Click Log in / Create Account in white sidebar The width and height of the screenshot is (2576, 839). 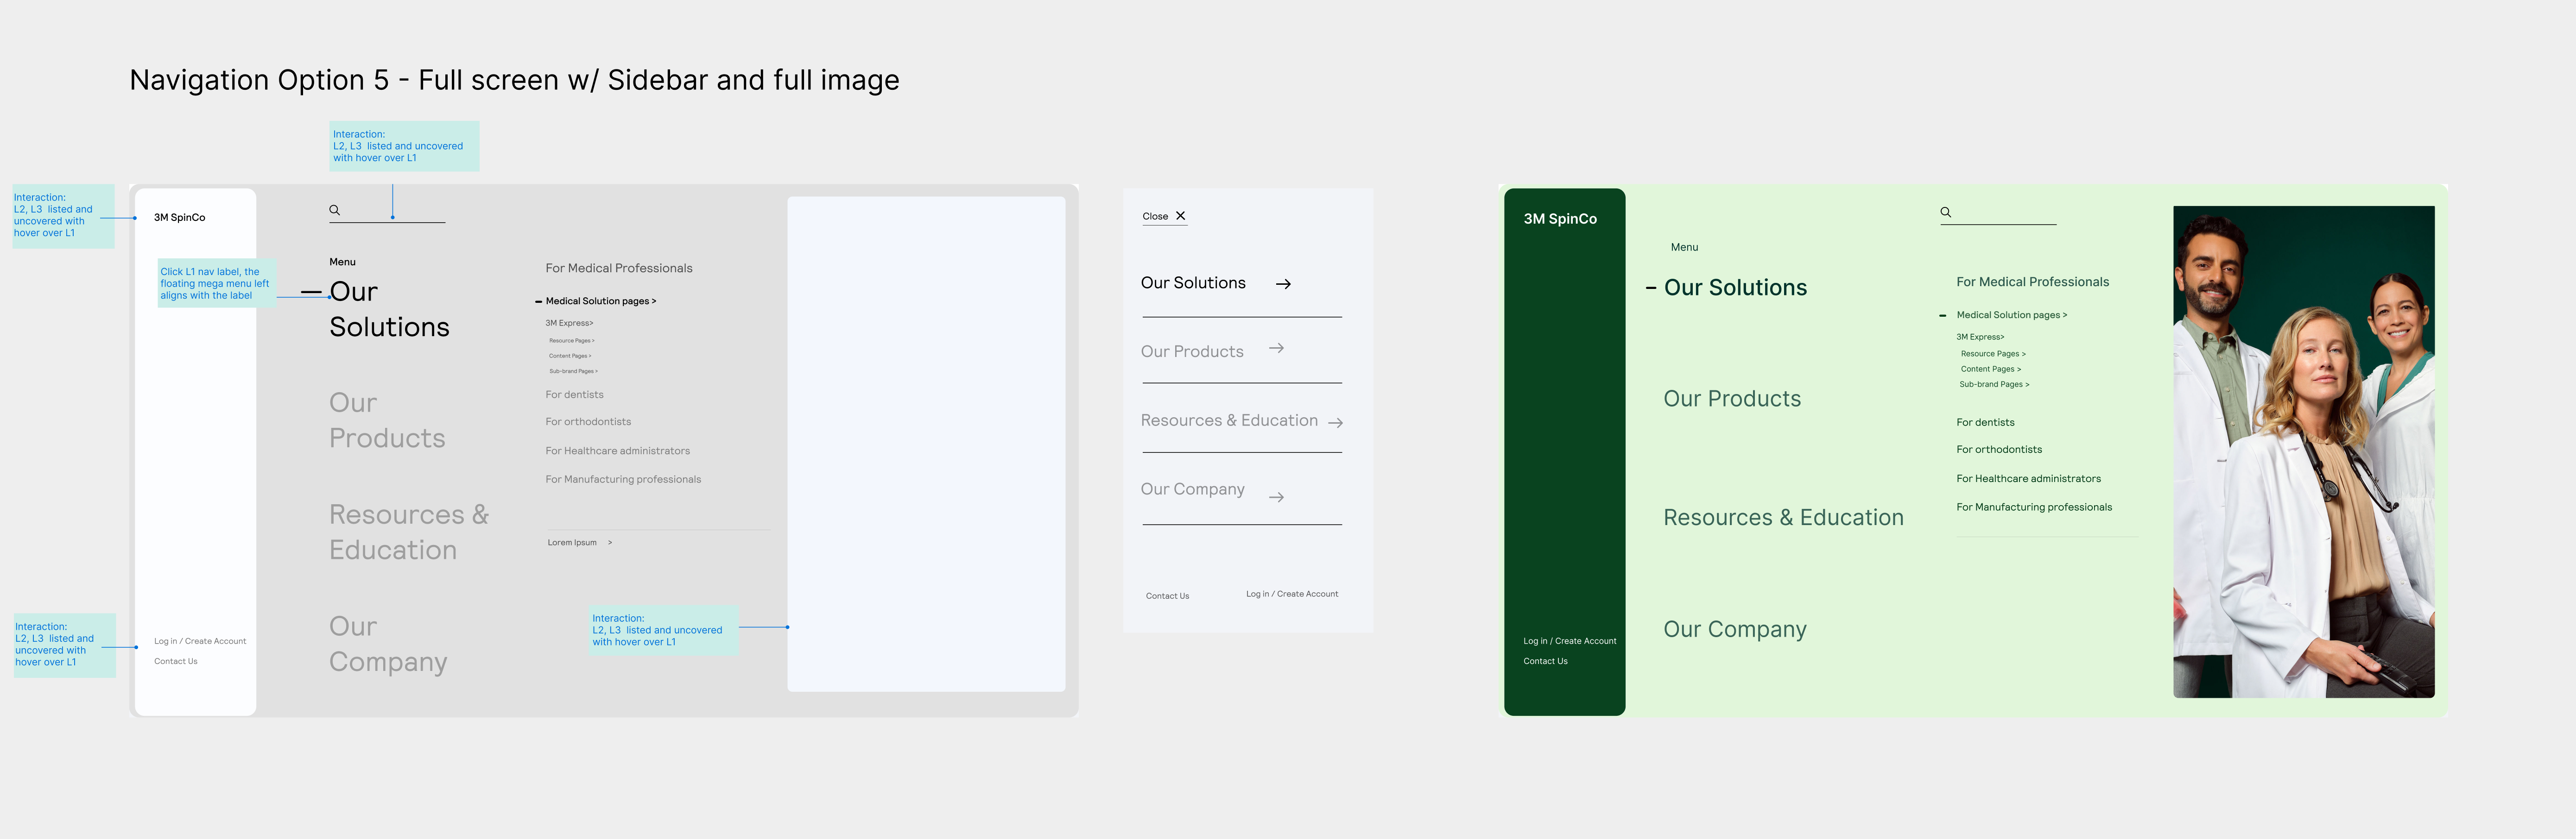coord(200,641)
